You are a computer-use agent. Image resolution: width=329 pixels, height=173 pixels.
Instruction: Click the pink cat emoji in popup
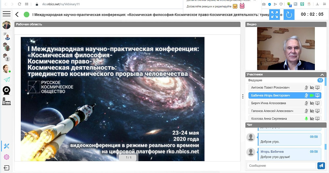pos(242,6)
